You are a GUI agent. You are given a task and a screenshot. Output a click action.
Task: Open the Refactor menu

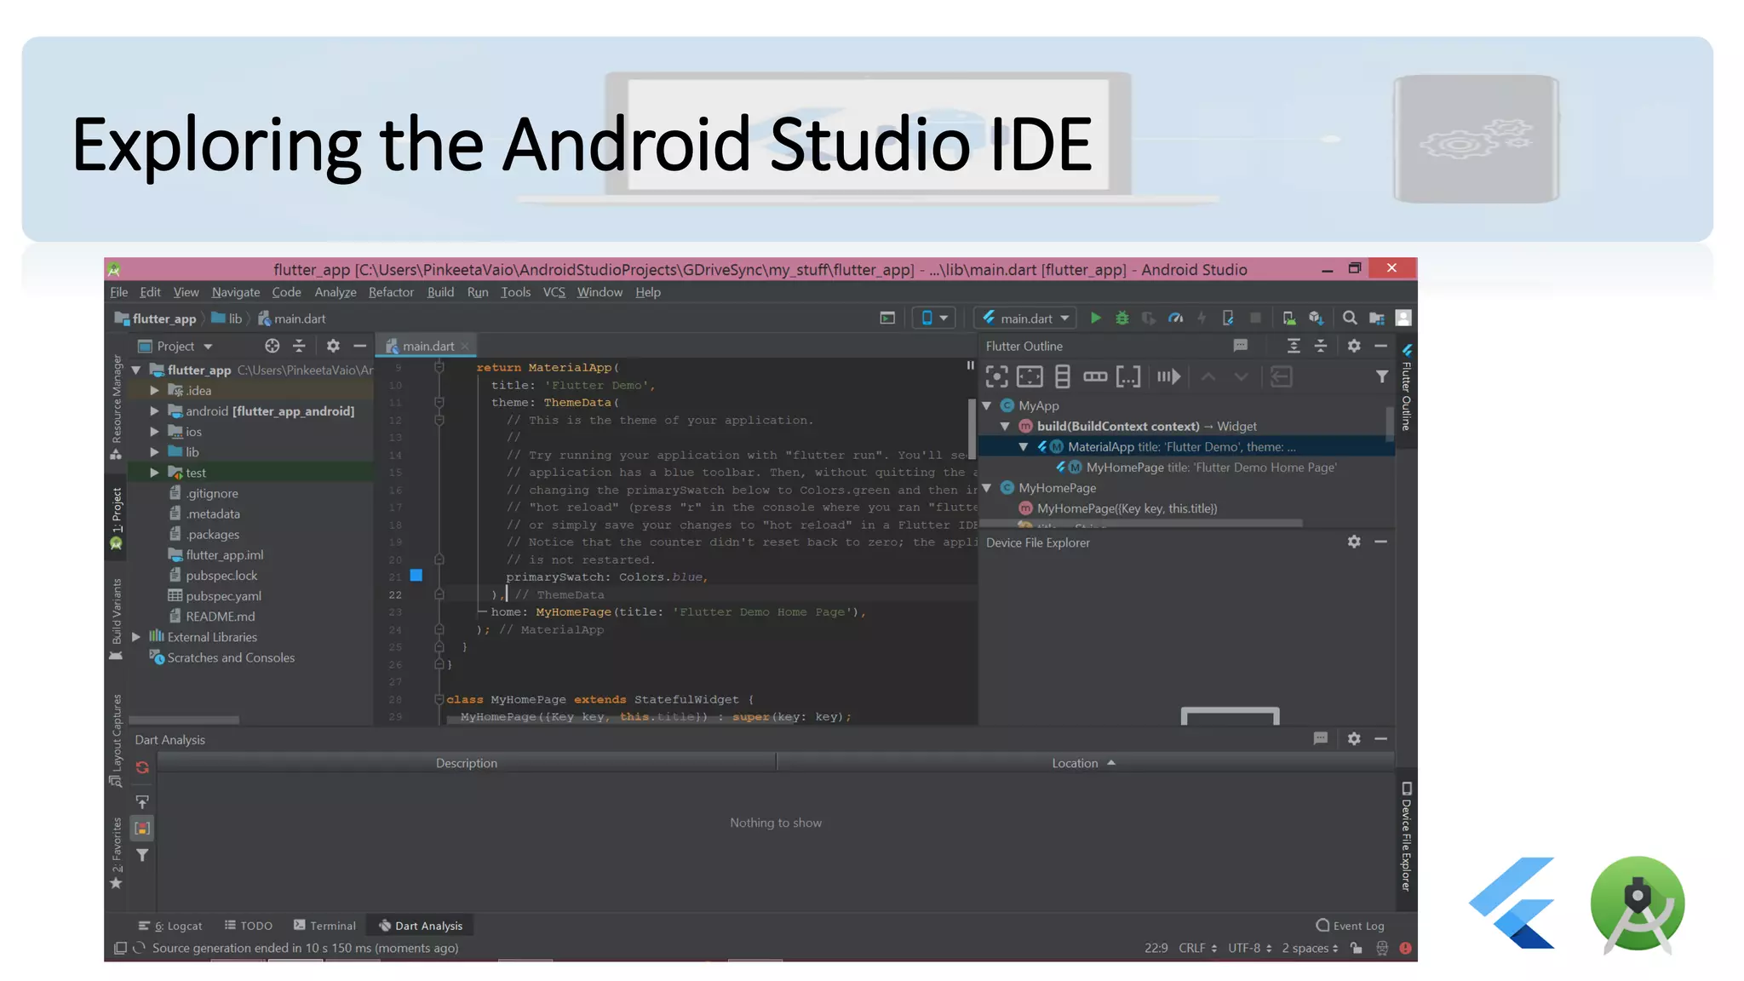click(x=391, y=292)
